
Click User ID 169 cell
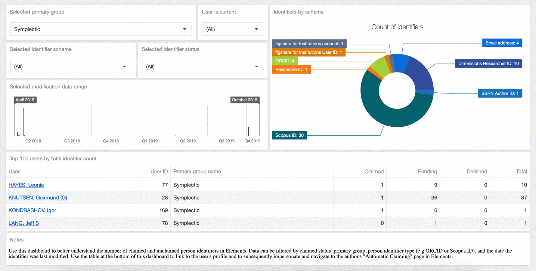164,210
